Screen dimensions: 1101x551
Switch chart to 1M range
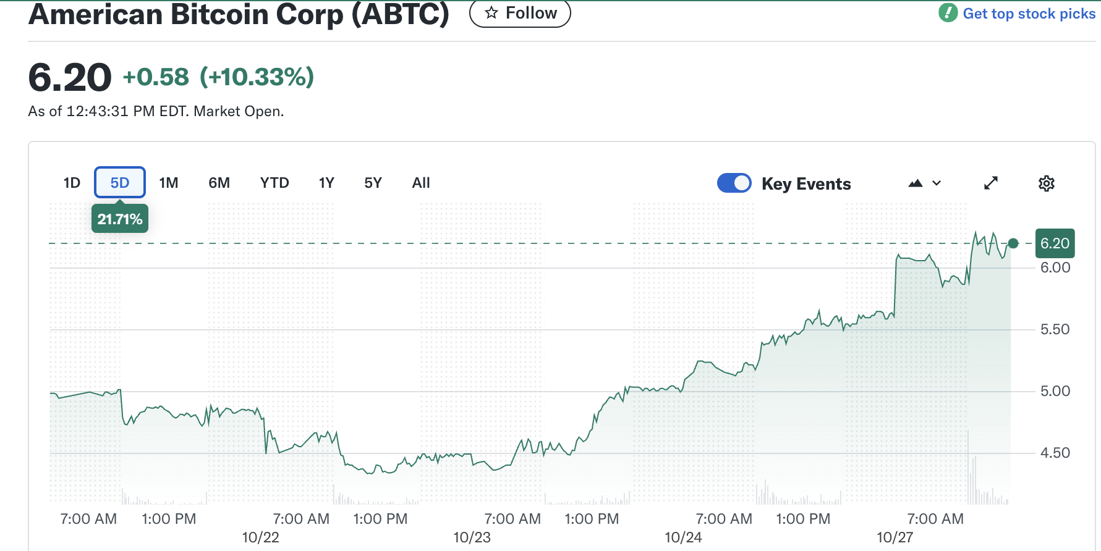pyautogui.click(x=168, y=183)
